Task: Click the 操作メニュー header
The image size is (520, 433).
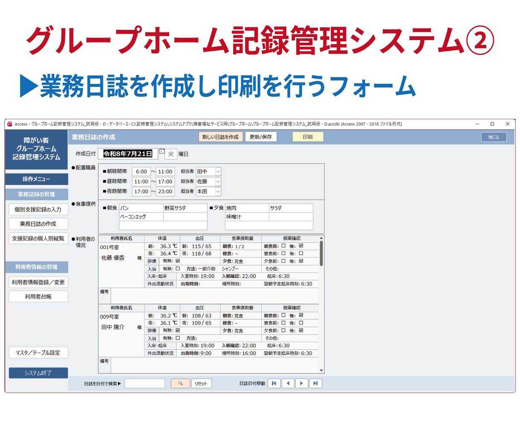Action: pyautogui.click(x=37, y=179)
